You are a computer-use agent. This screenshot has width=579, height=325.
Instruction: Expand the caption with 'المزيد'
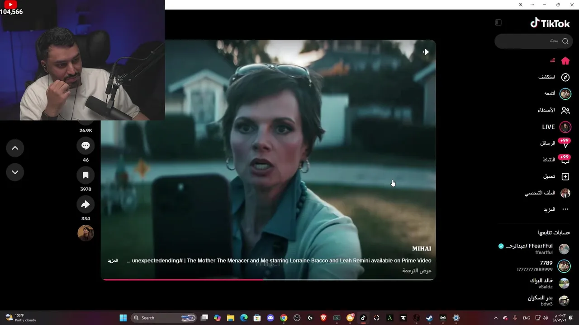113,260
